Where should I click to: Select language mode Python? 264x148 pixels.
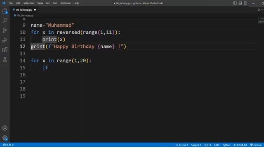[226, 145]
